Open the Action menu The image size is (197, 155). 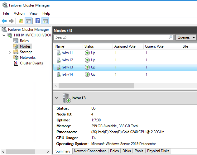(x=19, y=13)
